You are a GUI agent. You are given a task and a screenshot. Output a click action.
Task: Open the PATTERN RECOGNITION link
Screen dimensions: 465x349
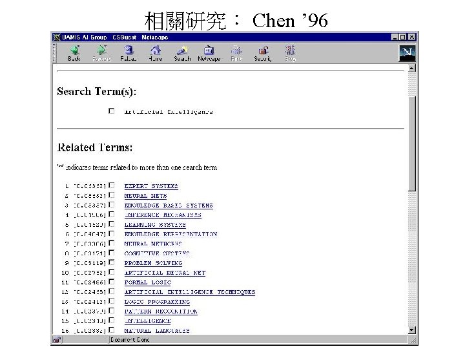161,312
